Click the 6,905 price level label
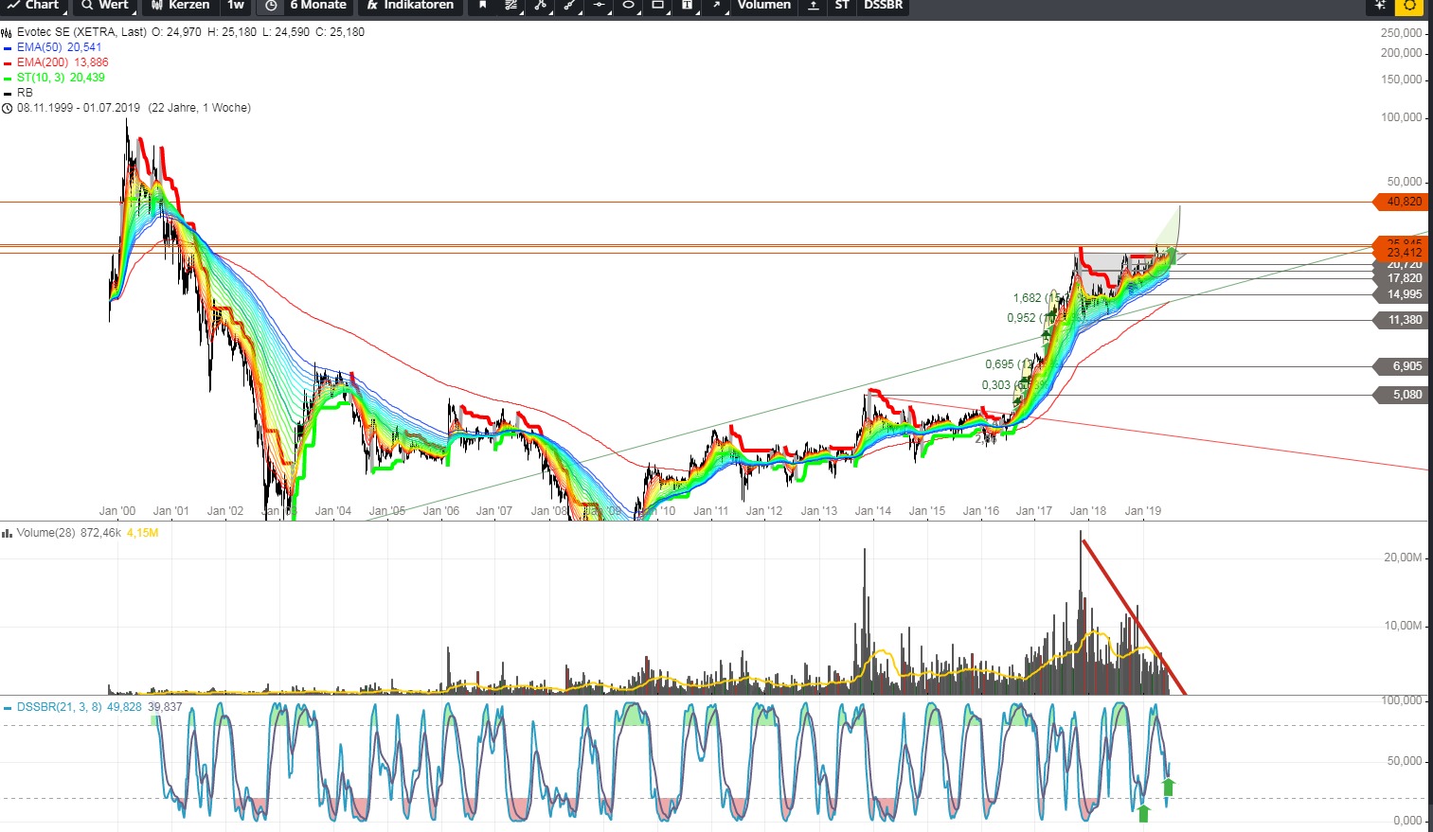Viewport: 1433px width, 832px height. pos(1400,366)
